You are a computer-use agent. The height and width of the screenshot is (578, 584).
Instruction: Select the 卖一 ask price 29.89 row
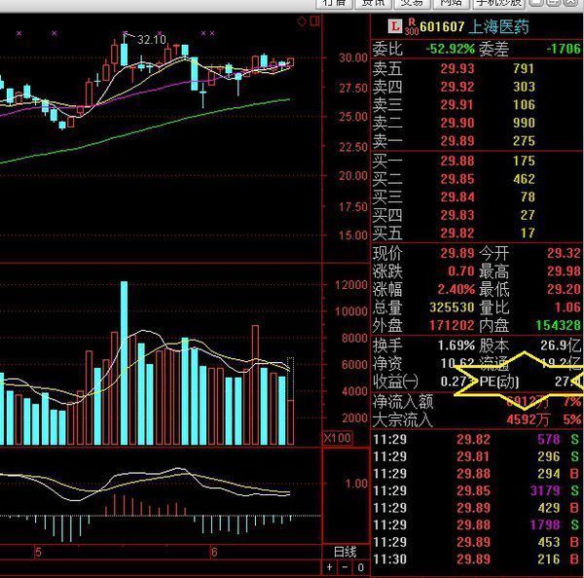click(477, 141)
